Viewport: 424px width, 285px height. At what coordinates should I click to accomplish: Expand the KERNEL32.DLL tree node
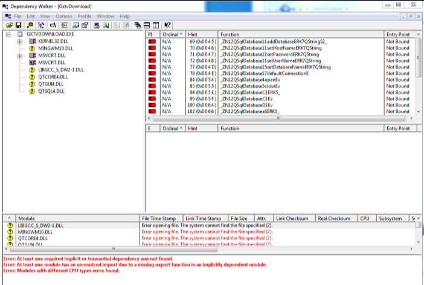pos(21,42)
